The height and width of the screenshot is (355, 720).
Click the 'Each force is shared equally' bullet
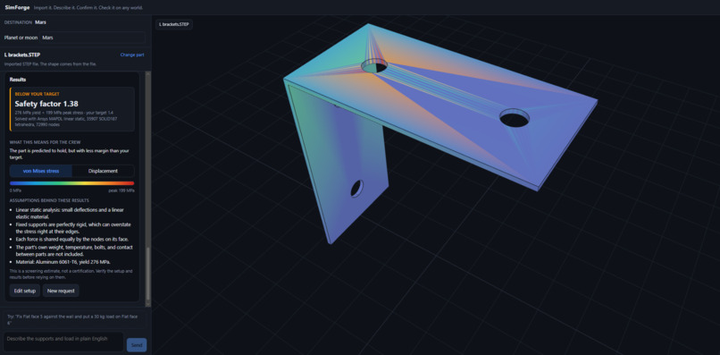[x=72, y=239]
